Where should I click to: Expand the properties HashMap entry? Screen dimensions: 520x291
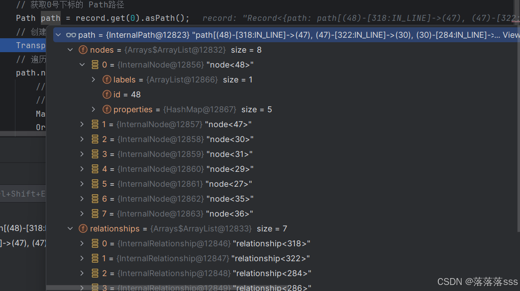click(94, 109)
